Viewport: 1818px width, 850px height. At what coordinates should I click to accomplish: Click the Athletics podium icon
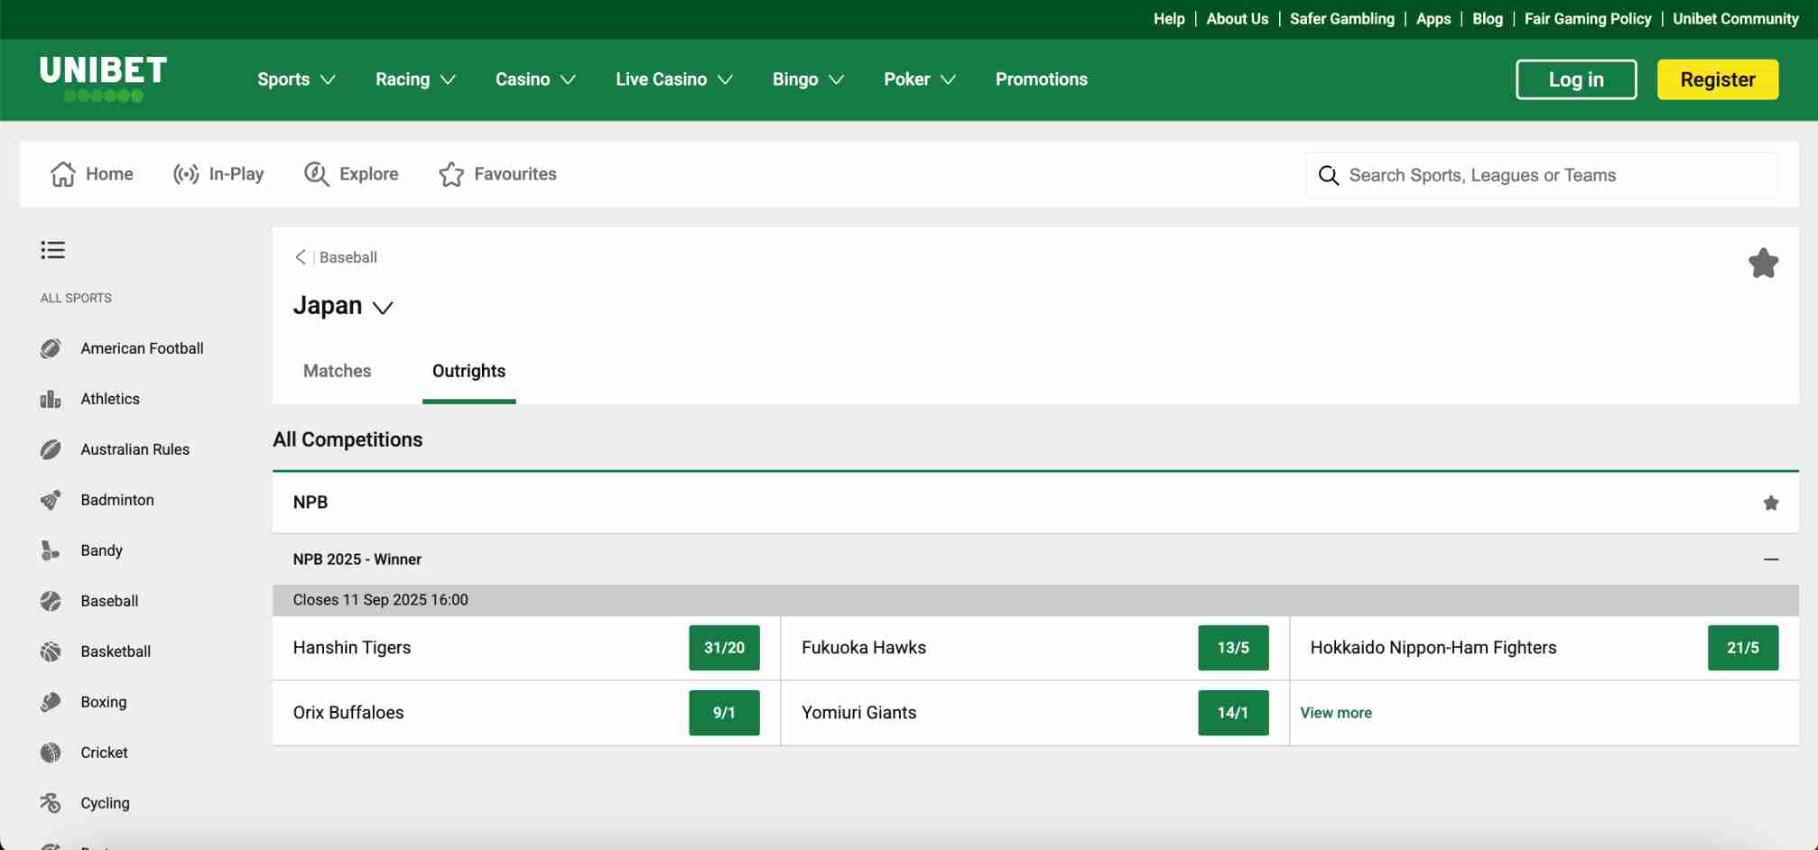click(51, 399)
